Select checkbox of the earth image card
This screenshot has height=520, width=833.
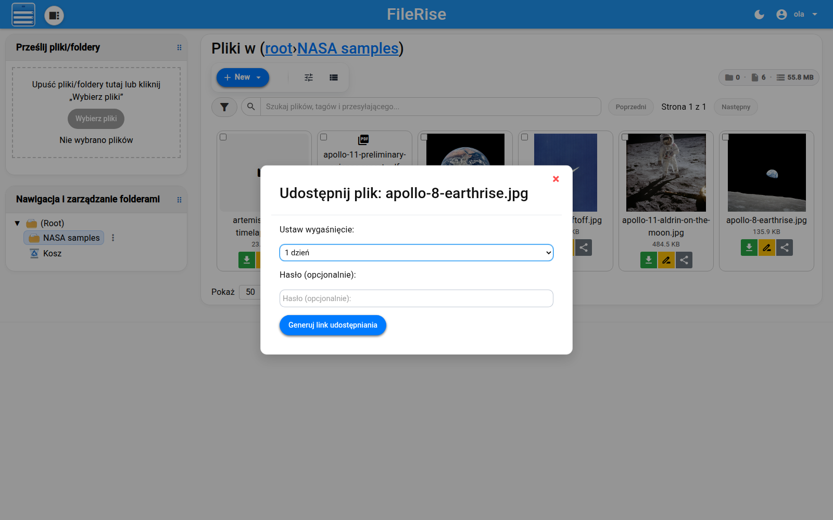(x=424, y=137)
